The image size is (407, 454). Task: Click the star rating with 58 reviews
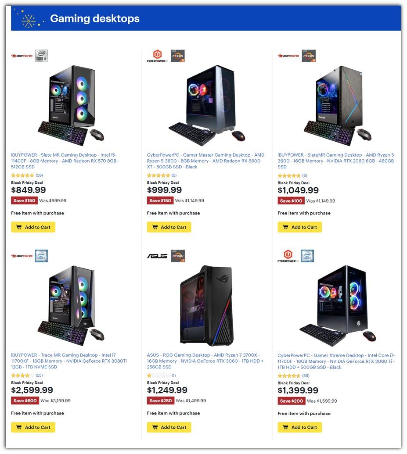click(27, 175)
